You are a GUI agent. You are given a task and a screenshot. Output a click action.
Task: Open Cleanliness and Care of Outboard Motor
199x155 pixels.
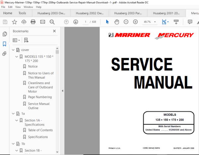40,87
